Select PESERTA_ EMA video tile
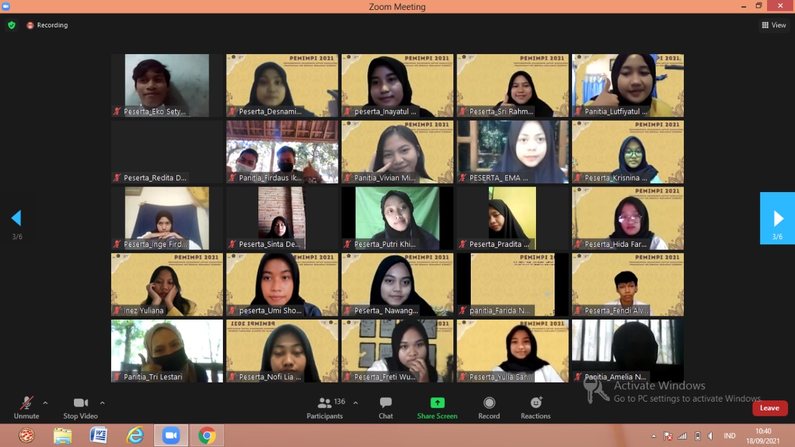 pos(512,152)
